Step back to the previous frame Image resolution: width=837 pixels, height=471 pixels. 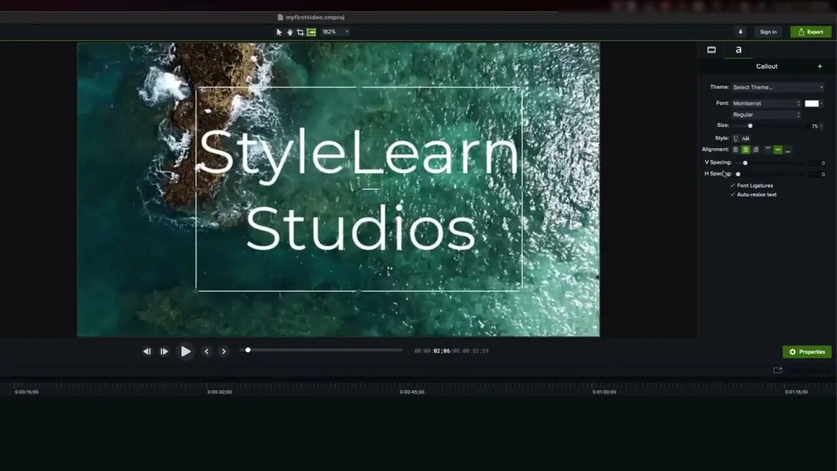click(147, 351)
